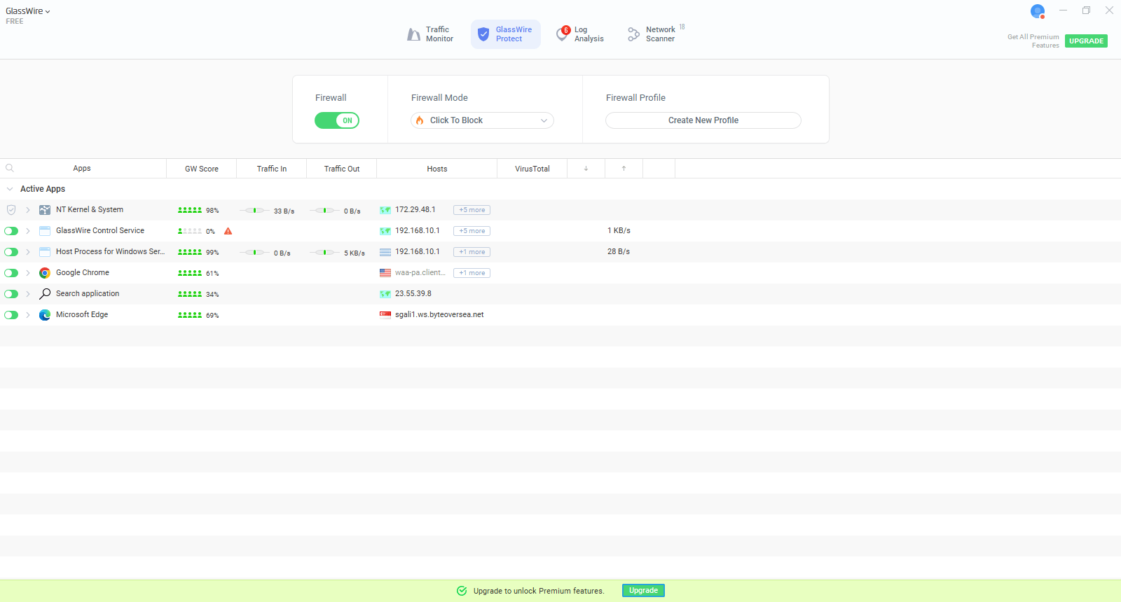Toggle firewall for Host Process for Windows

point(11,252)
